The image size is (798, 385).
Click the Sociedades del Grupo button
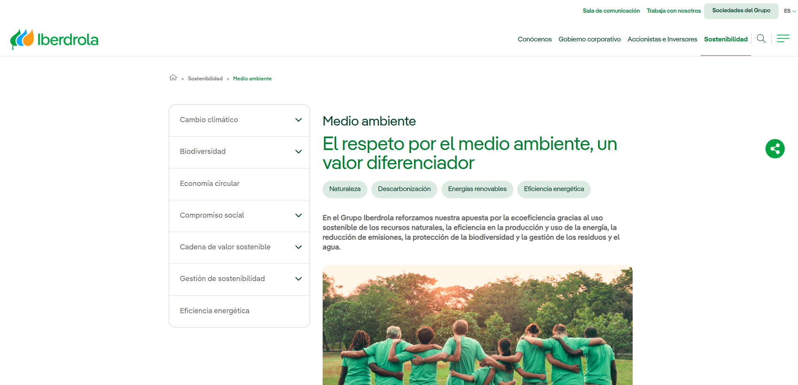pyautogui.click(x=741, y=11)
